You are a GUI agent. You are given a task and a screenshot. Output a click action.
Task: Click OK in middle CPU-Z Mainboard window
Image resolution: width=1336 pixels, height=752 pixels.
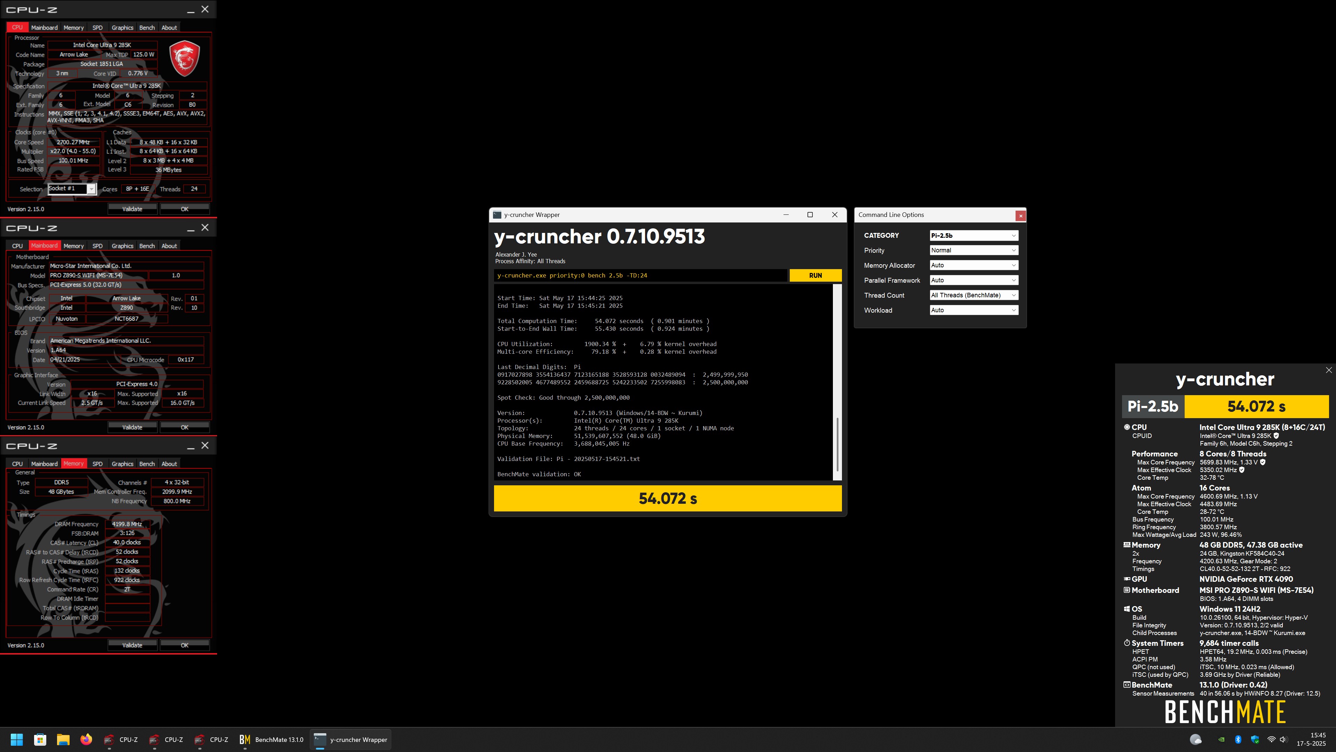click(x=185, y=428)
